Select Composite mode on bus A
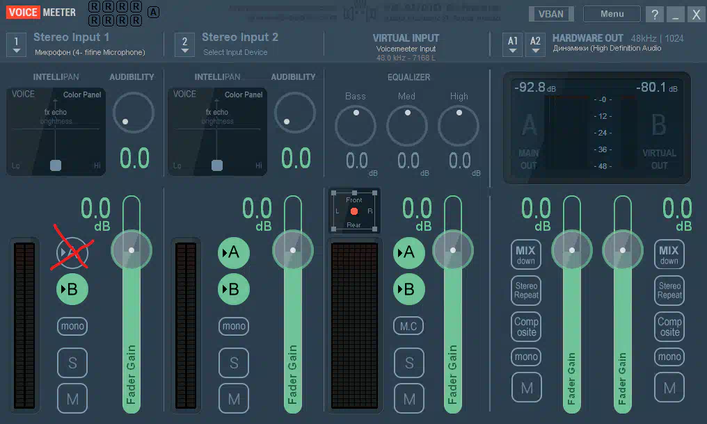Image resolution: width=707 pixels, height=424 pixels. pos(526,327)
